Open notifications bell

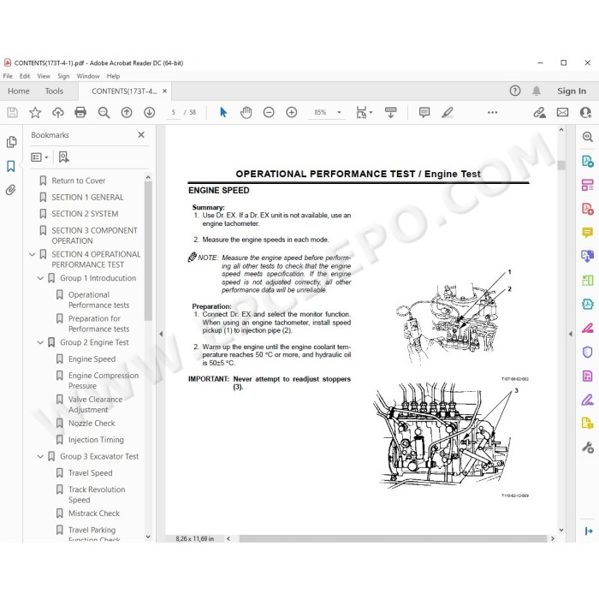[537, 91]
